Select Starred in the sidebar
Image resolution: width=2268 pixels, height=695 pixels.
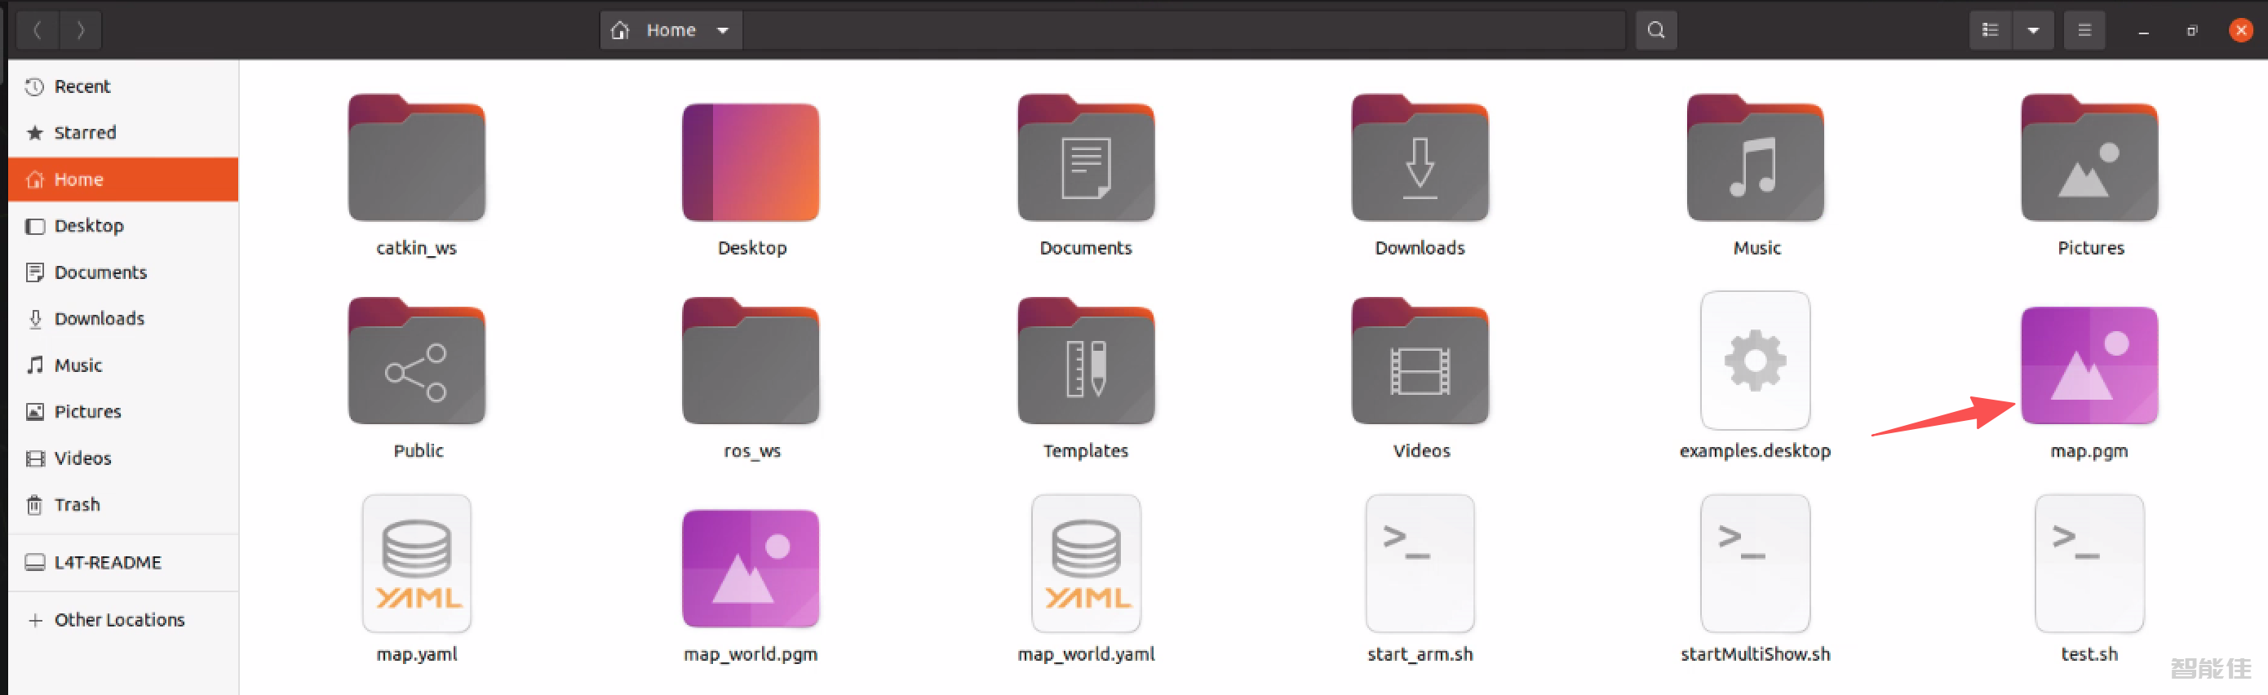85,132
